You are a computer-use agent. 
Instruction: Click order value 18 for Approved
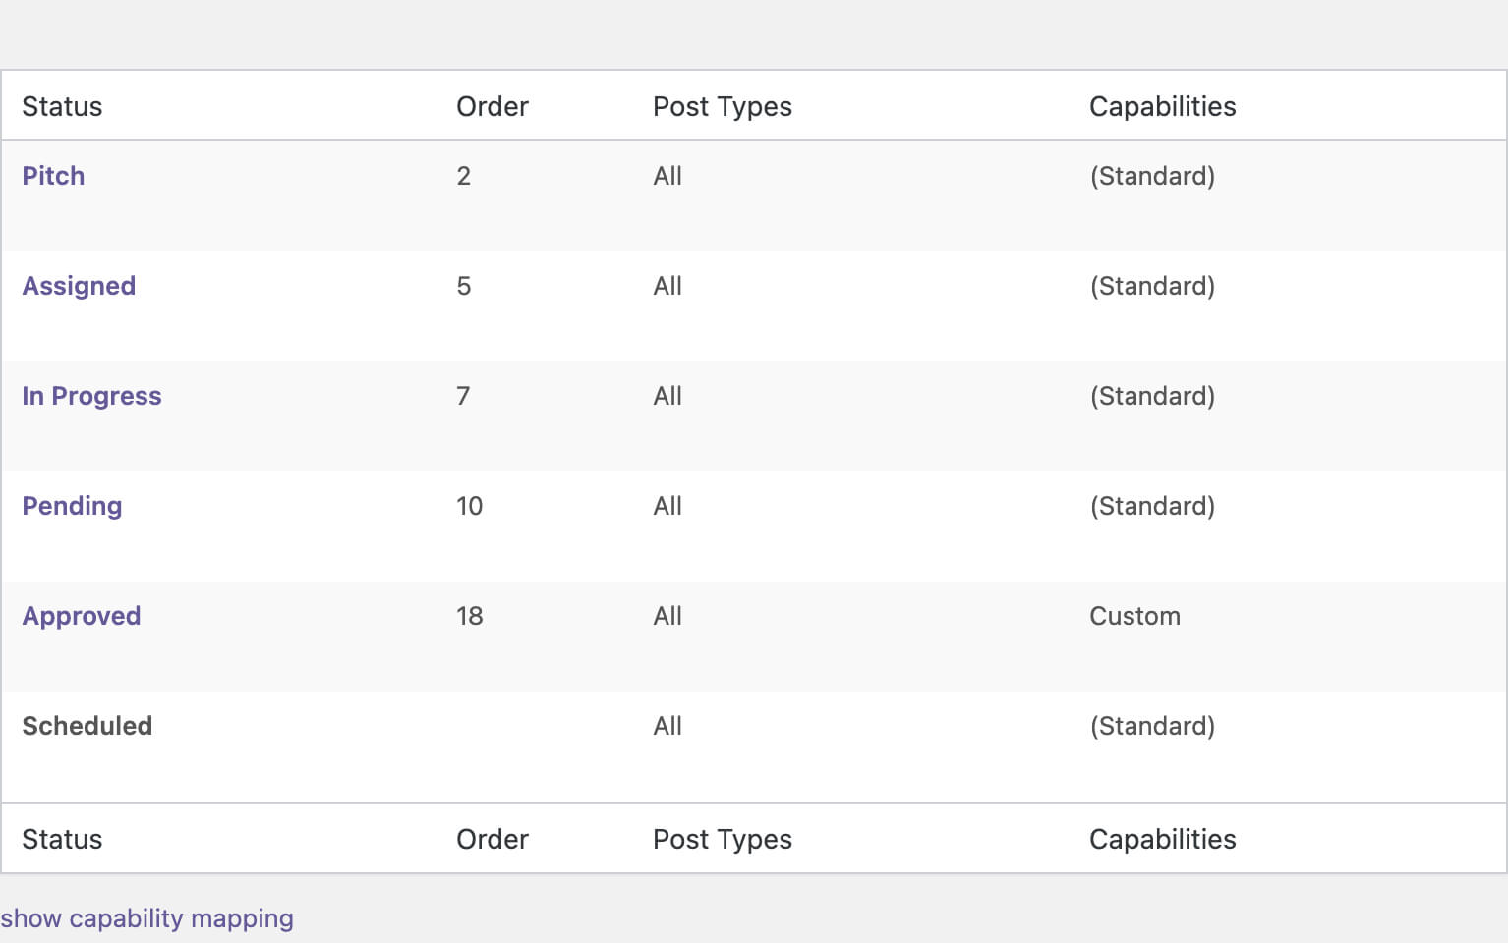tap(469, 616)
